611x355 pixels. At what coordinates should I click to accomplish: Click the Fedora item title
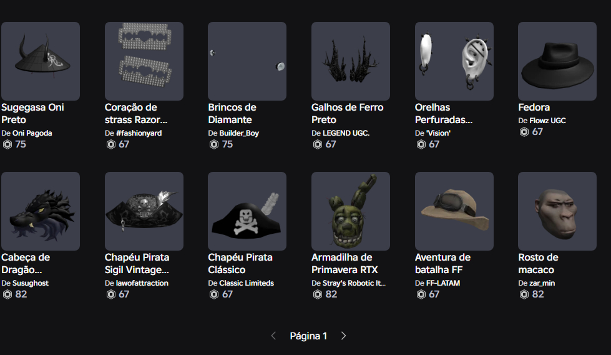click(534, 107)
